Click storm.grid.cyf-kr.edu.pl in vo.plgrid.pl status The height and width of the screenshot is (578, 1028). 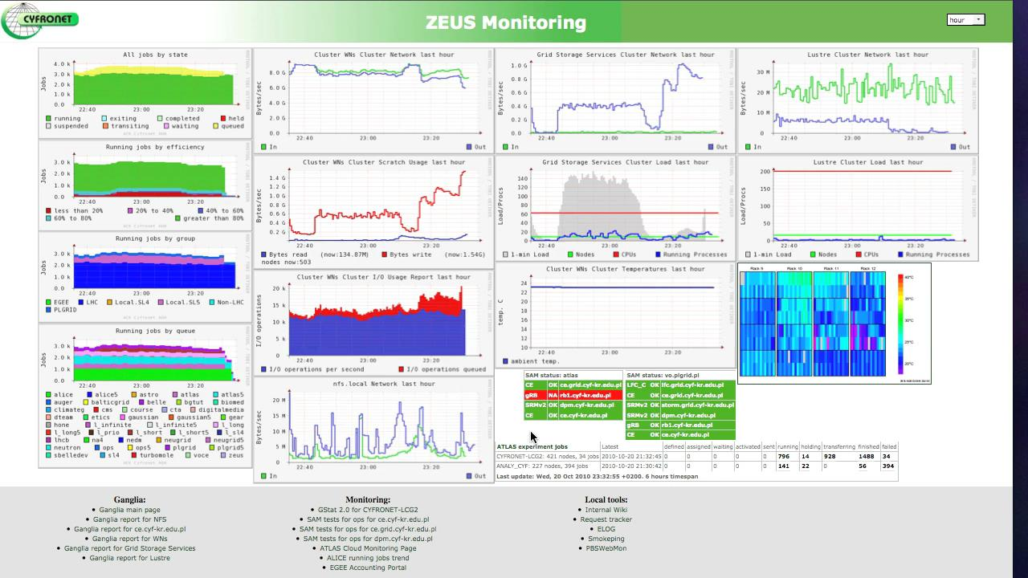pyautogui.click(x=697, y=405)
